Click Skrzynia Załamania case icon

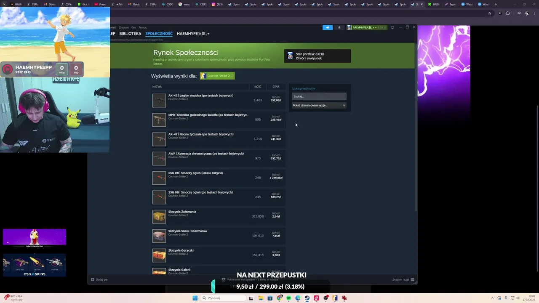[159, 217]
